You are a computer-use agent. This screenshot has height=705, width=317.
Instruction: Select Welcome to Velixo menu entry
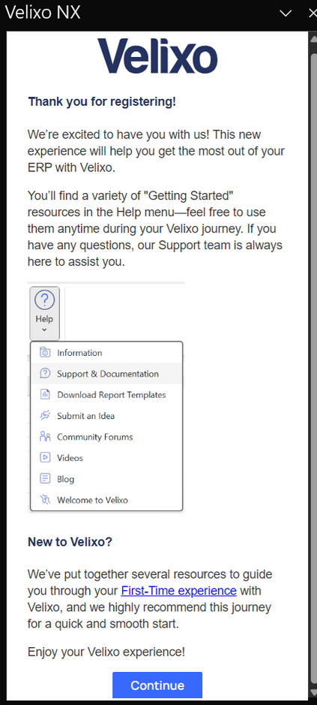coord(106,500)
